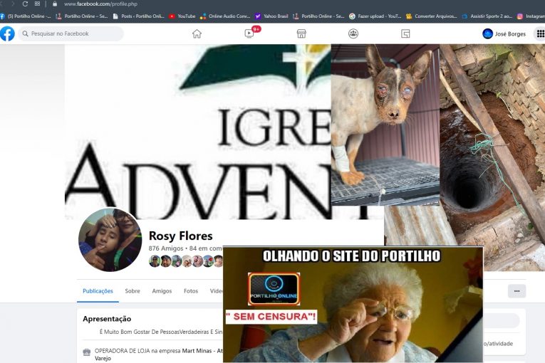Image resolution: width=545 pixels, height=363 pixels.
Task: Open the Facebook Home feed icon
Action: tap(197, 33)
